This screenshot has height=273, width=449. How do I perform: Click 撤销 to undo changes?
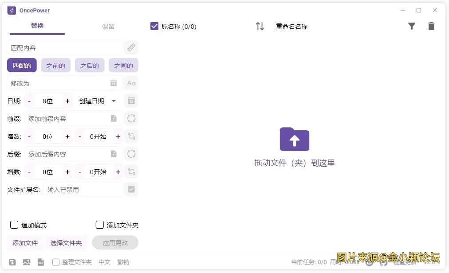pyautogui.click(x=123, y=262)
